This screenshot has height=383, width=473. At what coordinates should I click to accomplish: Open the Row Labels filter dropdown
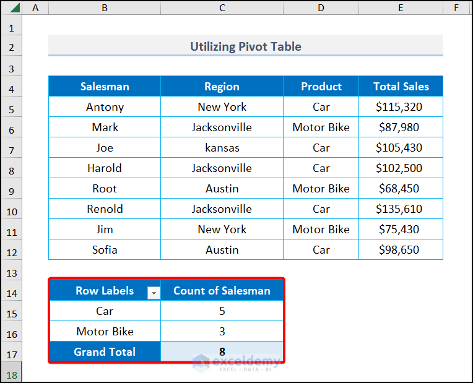[x=154, y=293]
